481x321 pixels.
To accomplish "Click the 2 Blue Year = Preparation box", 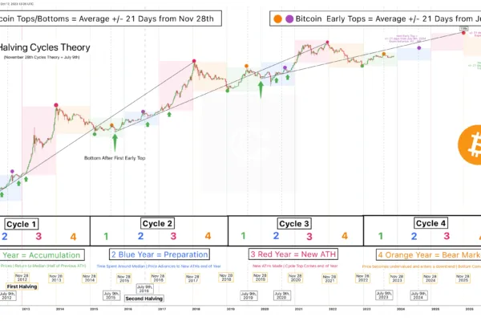I will coord(160,254).
